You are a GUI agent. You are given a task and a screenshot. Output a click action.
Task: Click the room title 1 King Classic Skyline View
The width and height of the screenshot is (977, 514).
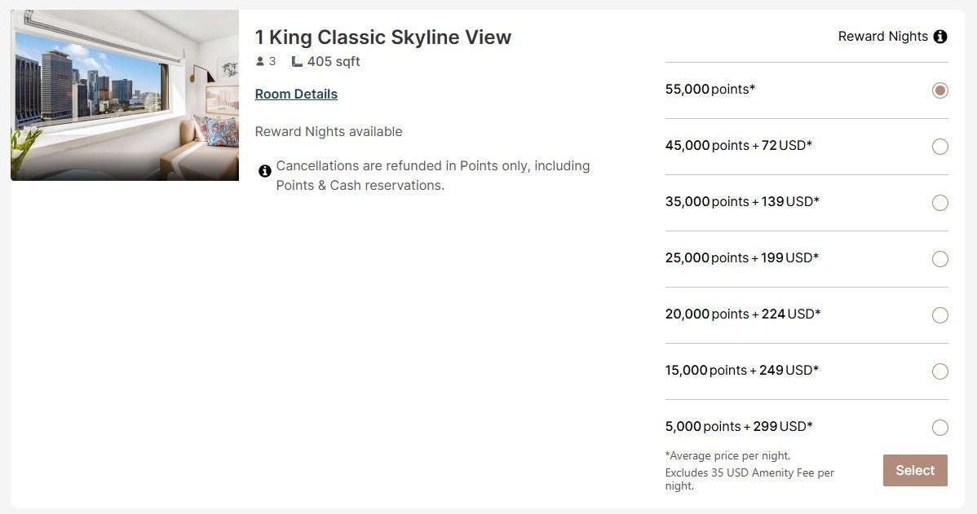pyautogui.click(x=383, y=37)
